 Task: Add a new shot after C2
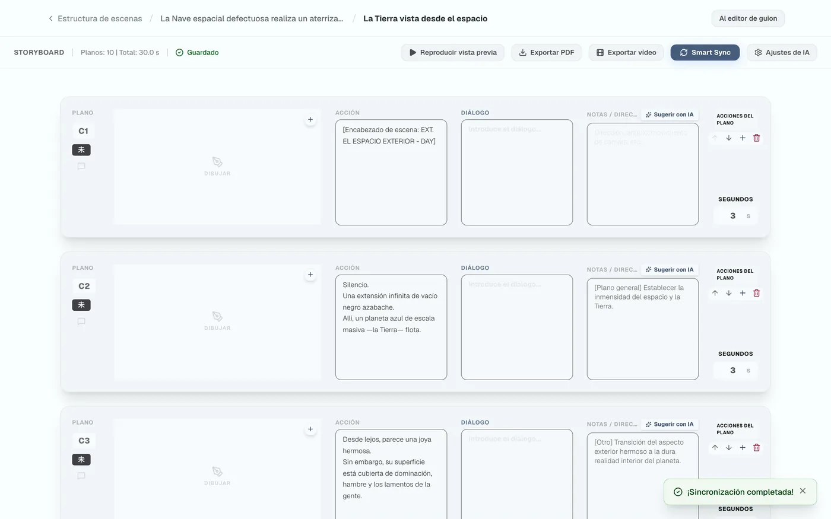click(x=743, y=293)
